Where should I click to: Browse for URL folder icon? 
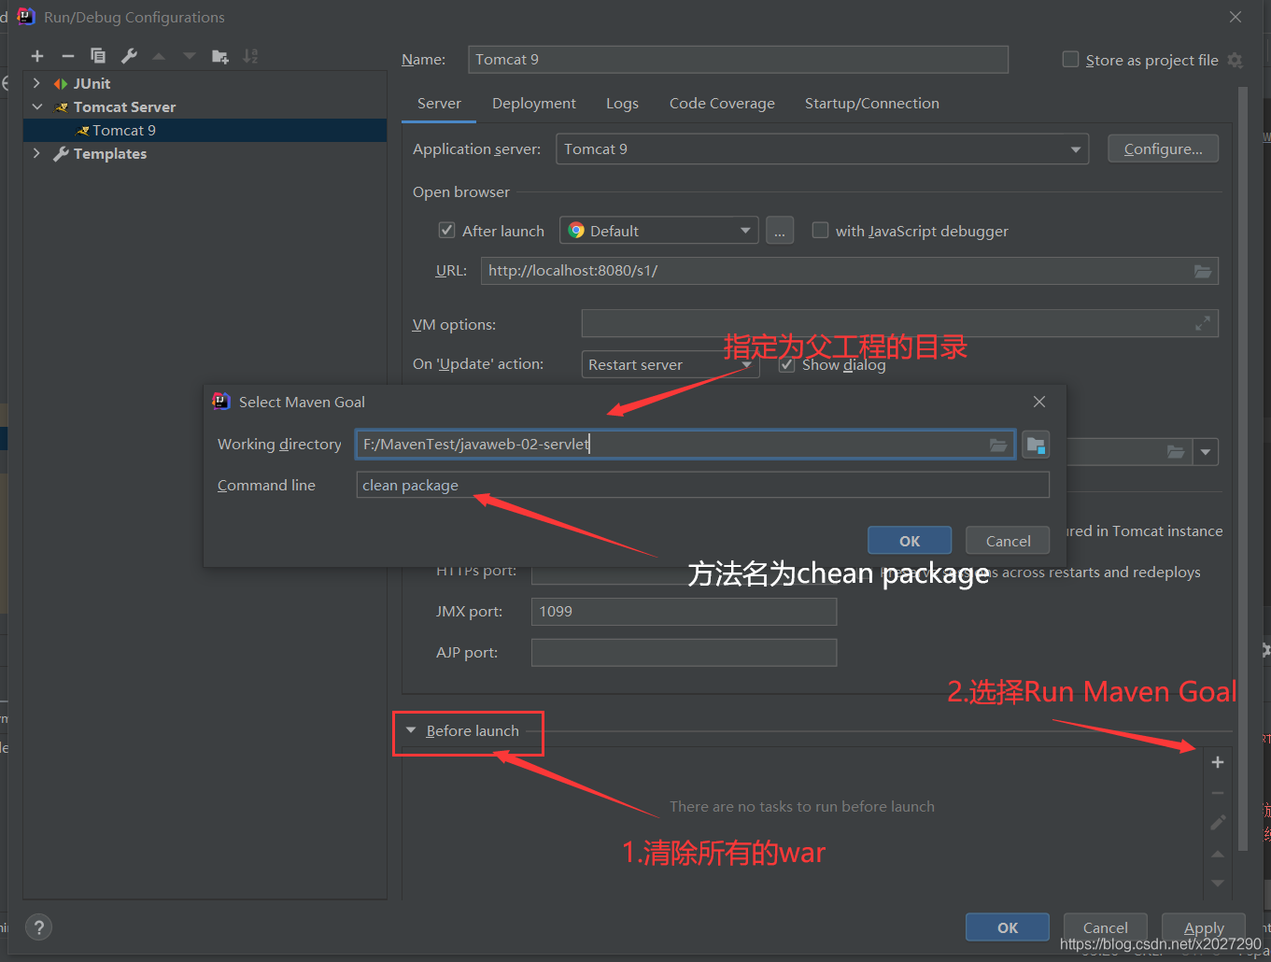click(1203, 271)
